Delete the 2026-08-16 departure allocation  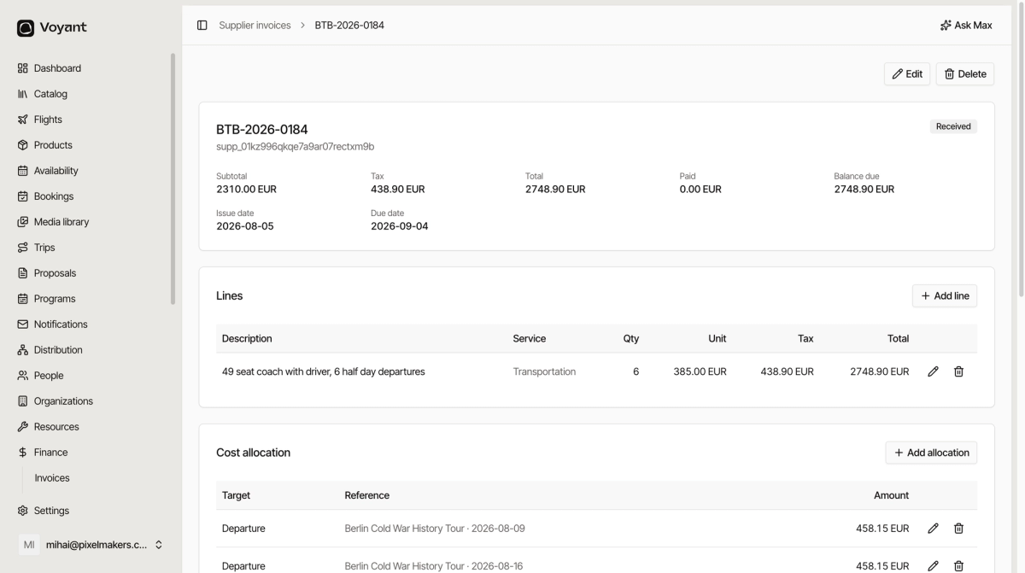point(958,566)
